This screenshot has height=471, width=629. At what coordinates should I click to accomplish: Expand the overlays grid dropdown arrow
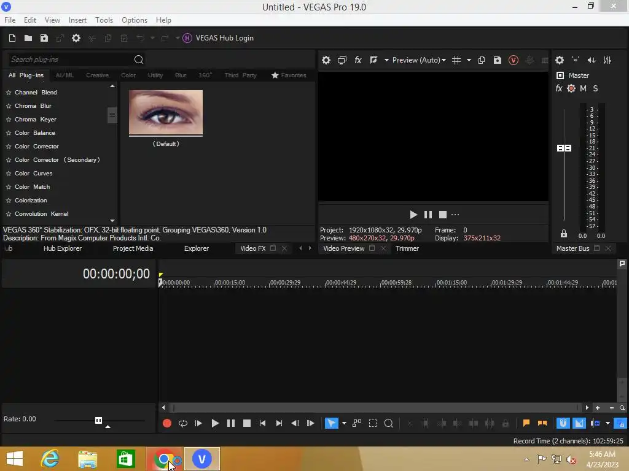coord(469,60)
